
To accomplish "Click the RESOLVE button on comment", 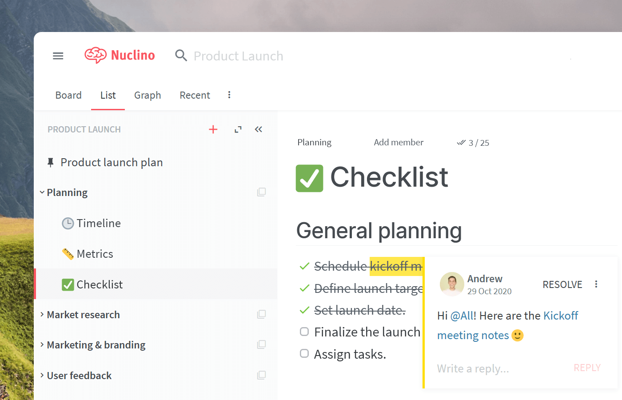I will [x=562, y=284].
